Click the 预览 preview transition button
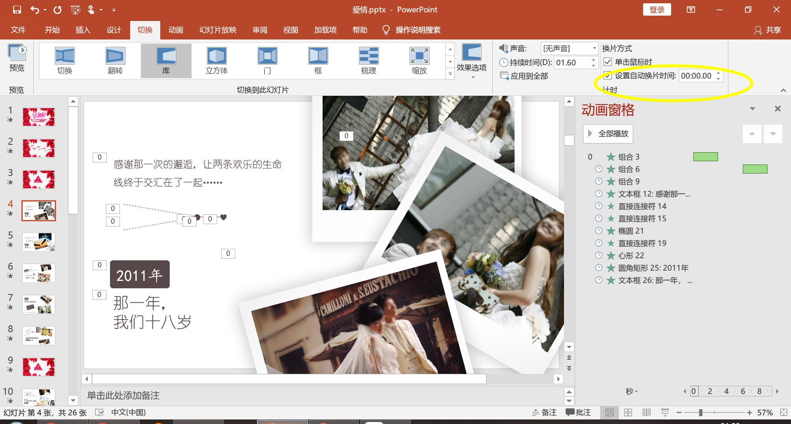791x424 pixels. [17, 58]
